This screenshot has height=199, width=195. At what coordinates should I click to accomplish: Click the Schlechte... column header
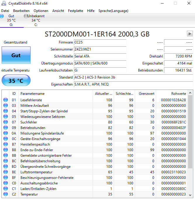click(x=124, y=94)
